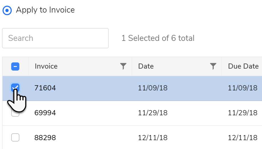Sort by the Due Date column header

[243, 66]
